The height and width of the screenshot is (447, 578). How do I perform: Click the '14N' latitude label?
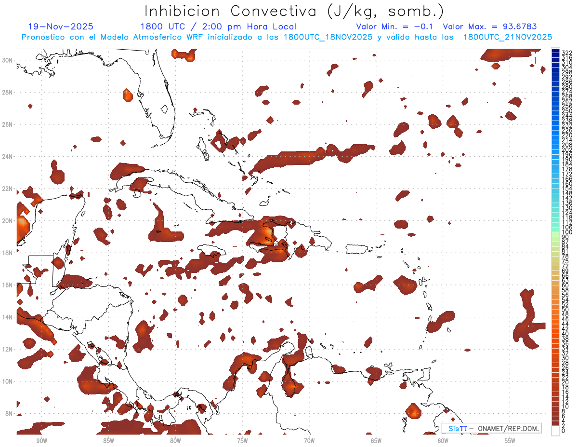click(8, 317)
